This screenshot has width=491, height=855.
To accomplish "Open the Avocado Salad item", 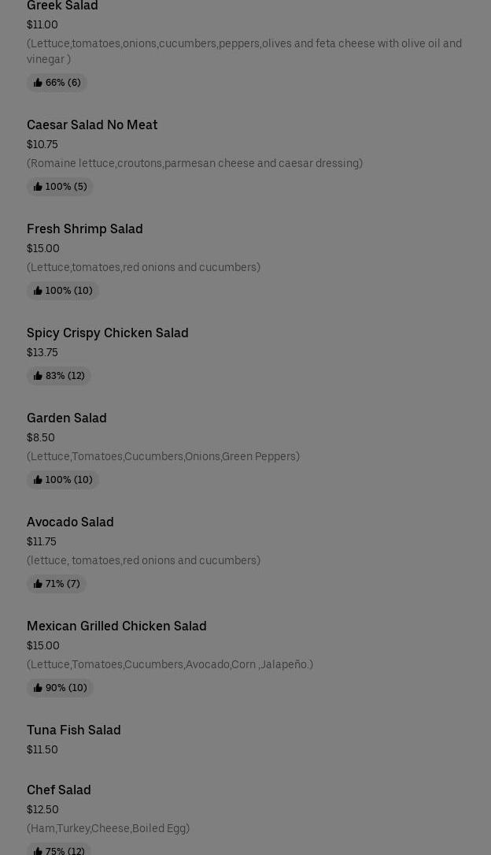I will pos(70,522).
